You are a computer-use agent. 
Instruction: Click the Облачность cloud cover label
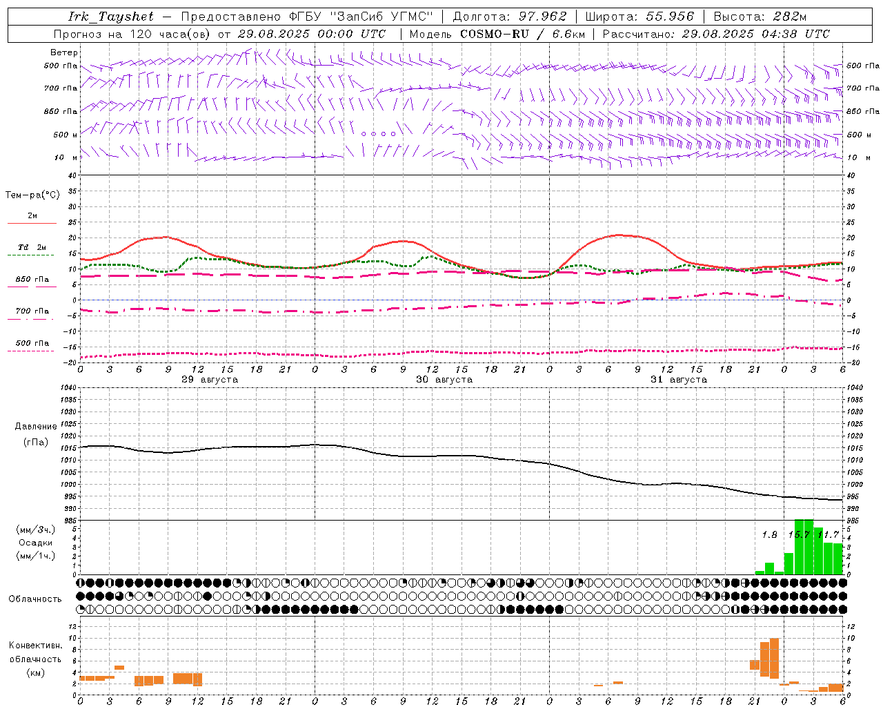coord(35,599)
